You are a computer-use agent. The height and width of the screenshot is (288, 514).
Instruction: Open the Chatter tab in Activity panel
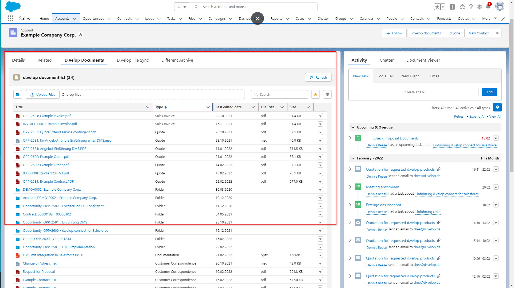click(x=387, y=60)
